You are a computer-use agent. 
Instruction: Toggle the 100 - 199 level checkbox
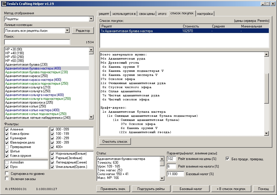[x=52, y=134]
